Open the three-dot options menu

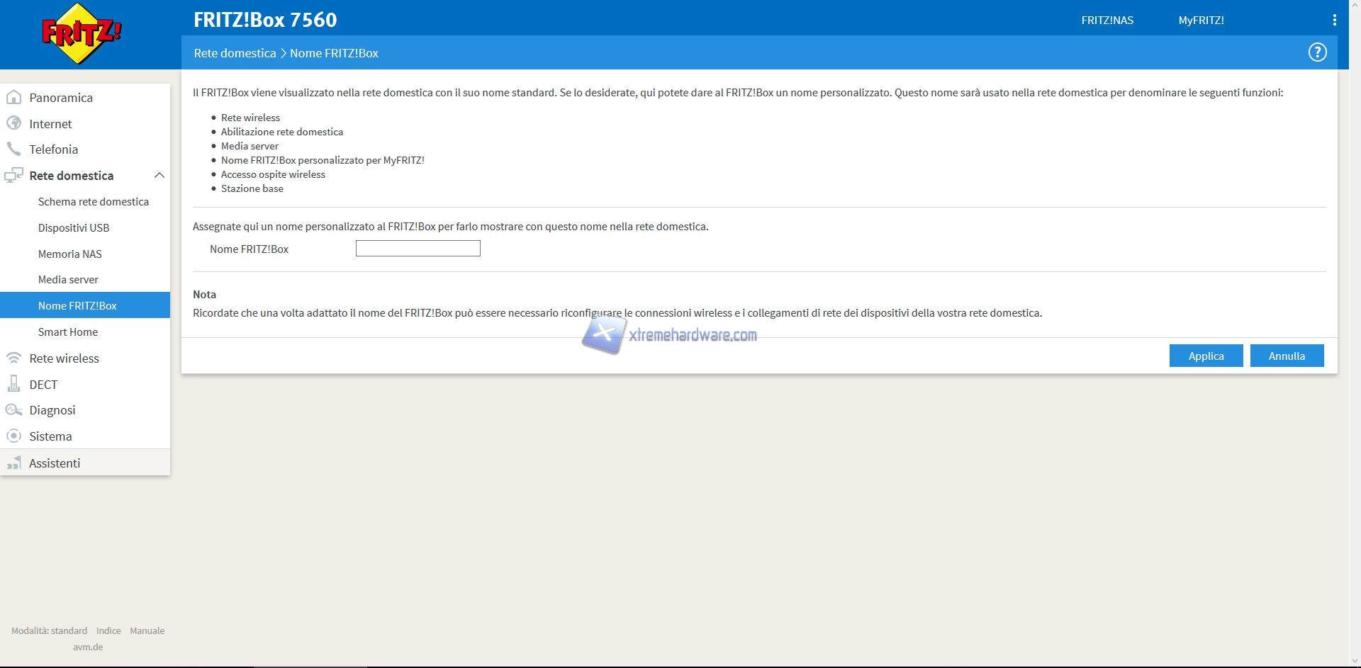click(1334, 21)
